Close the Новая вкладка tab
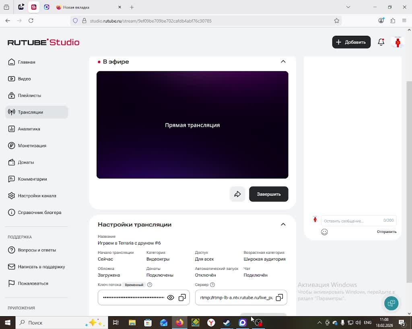The width and height of the screenshot is (412, 329). click(119, 7)
